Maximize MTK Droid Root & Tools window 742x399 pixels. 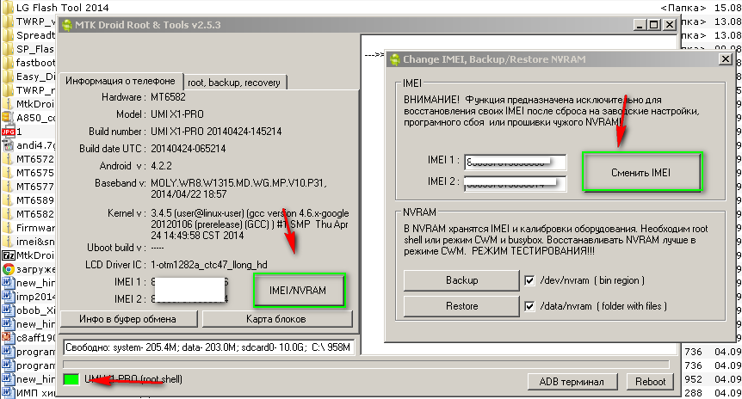[654, 25]
